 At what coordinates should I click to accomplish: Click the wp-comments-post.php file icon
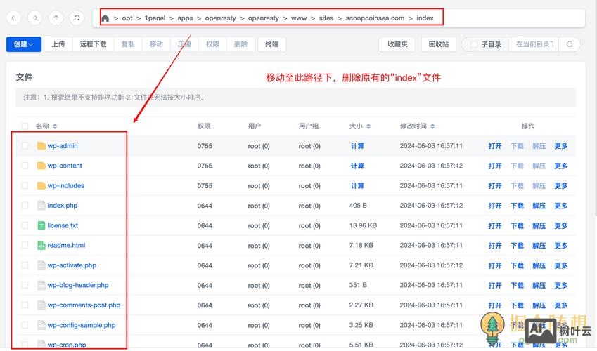[41, 305]
